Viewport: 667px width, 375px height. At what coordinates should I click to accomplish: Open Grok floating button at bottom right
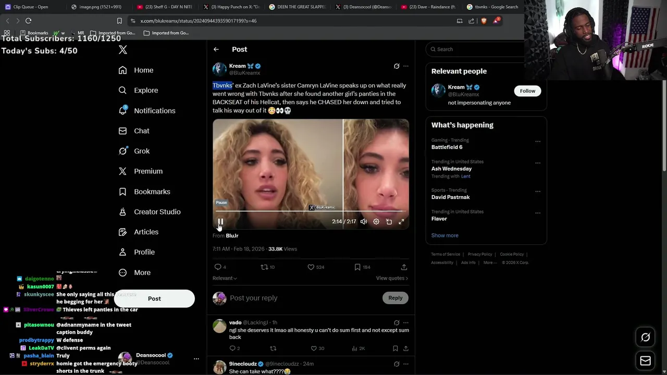[x=645, y=337]
